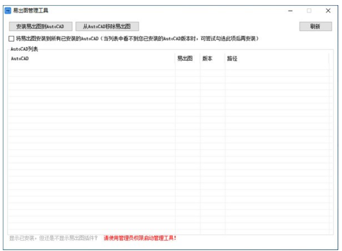Click the 从AutoCAD移除易出图 button

[107, 27]
